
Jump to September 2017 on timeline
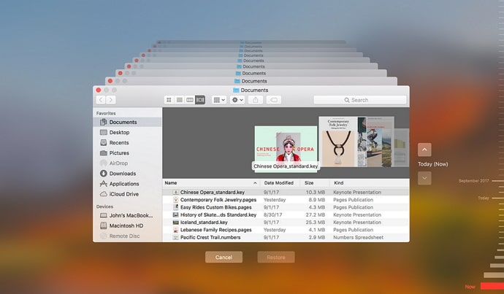point(473,181)
